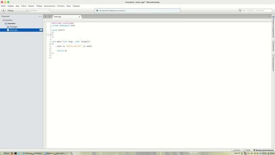
Task: Switch to the MonoDevelop window in the taskbar
Action: click(x=55, y=153)
